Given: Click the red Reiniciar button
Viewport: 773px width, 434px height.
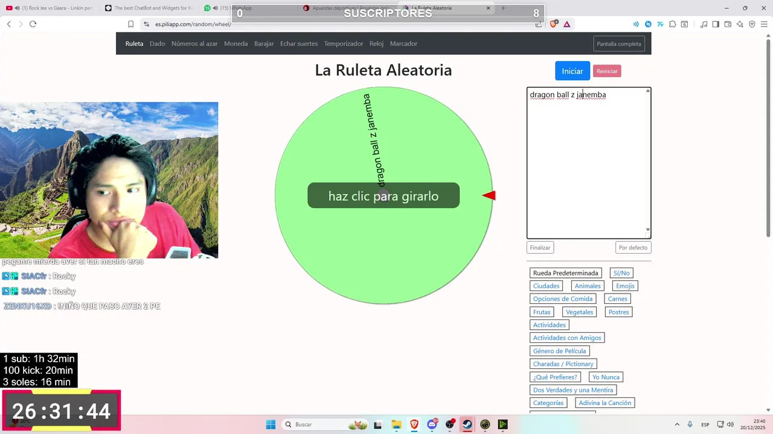Looking at the screenshot, I should pos(607,71).
